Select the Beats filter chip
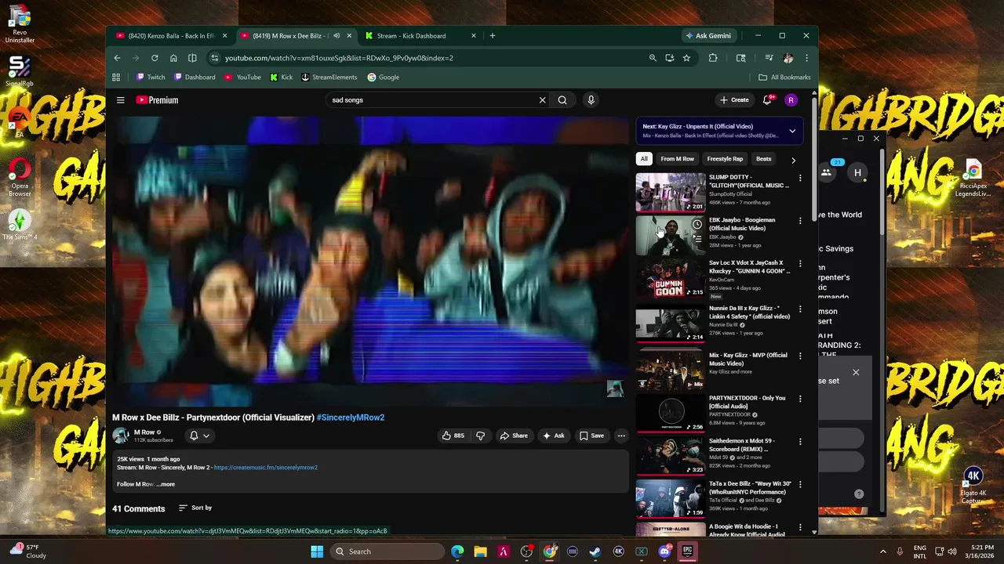 763,159
